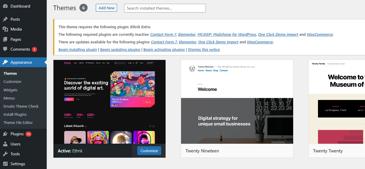Open the WooCommerce link in inactive plugins
Viewport: 365px width, 169px height.
point(320,34)
